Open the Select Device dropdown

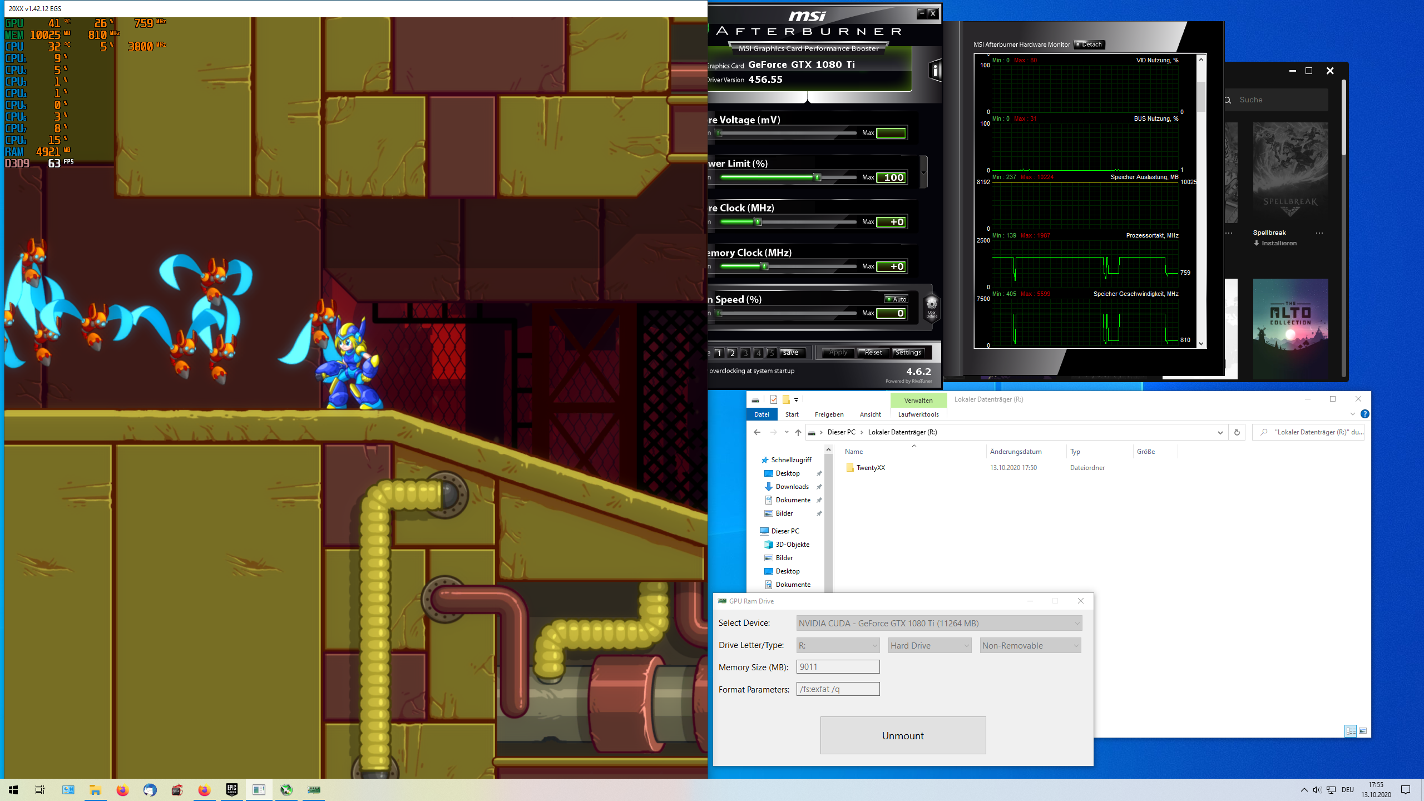click(939, 623)
